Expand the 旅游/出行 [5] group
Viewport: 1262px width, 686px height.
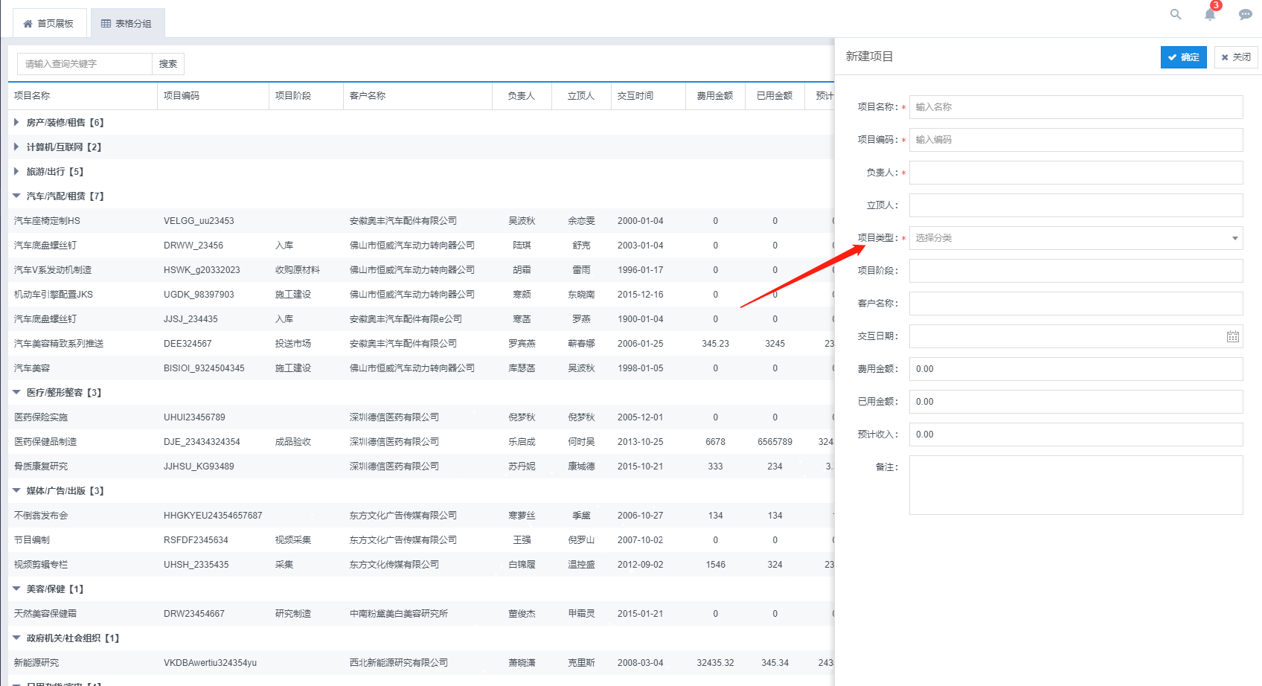[x=16, y=171]
